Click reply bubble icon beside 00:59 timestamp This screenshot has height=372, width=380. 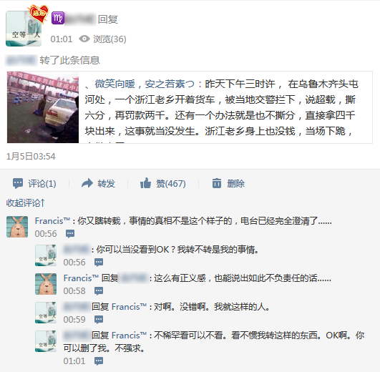(99, 320)
